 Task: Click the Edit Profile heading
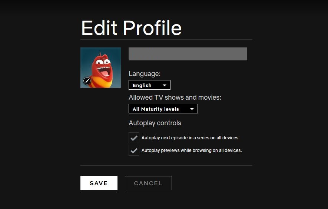point(131,28)
